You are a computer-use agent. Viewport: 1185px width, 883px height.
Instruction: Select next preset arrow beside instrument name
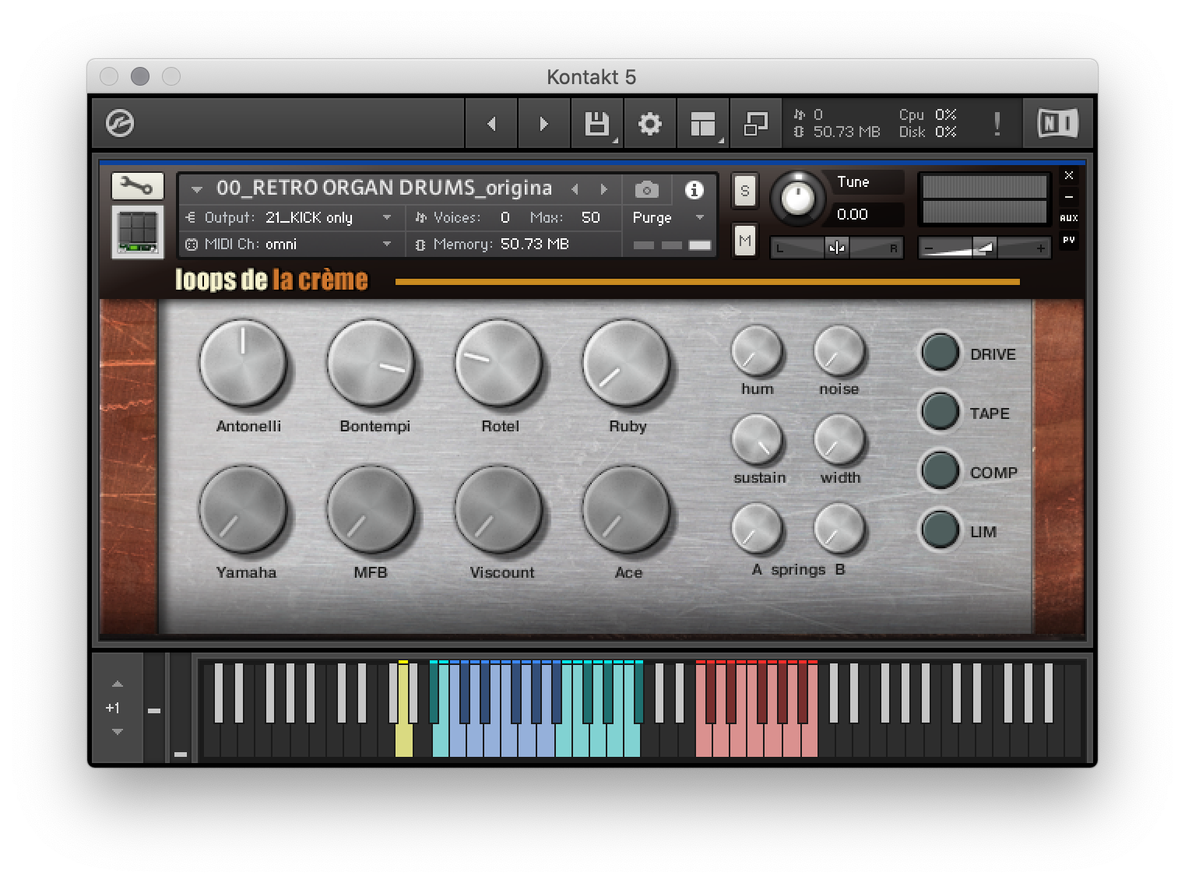point(603,189)
